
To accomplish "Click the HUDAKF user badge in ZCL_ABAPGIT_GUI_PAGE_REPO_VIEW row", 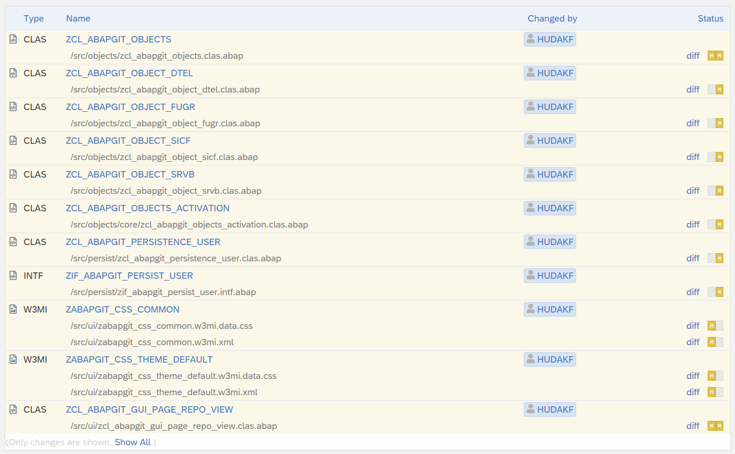I will tap(550, 409).
